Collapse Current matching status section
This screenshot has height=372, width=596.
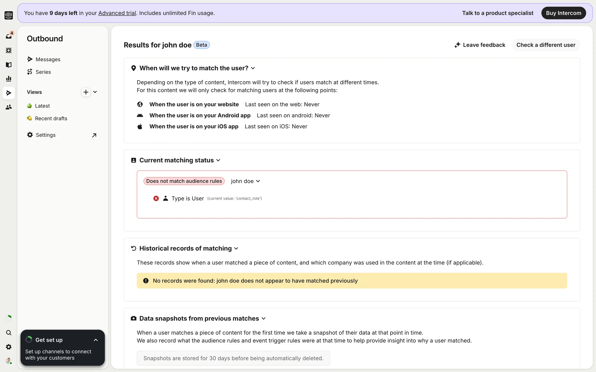point(218,160)
